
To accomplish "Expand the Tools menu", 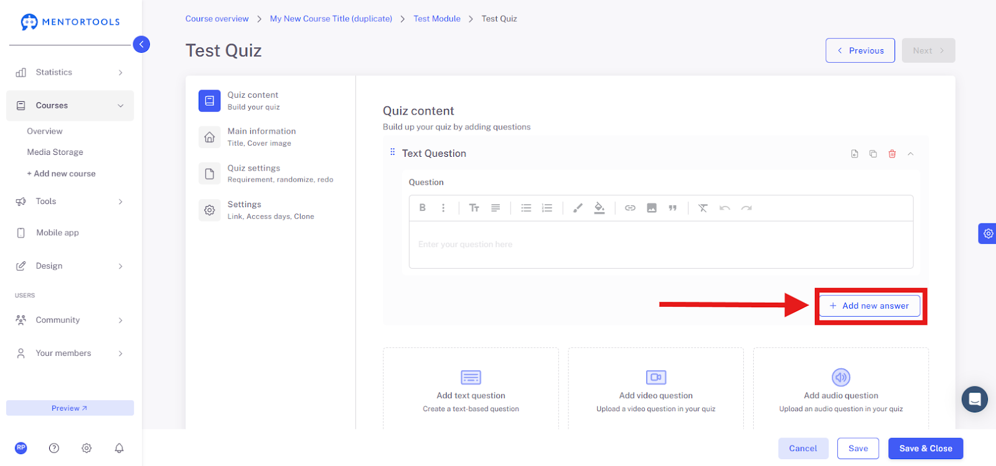I will 70,202.
